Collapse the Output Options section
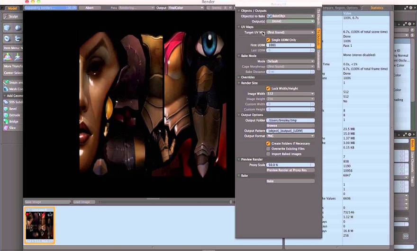Screen dimensions: 417x251 click(239, 115)
